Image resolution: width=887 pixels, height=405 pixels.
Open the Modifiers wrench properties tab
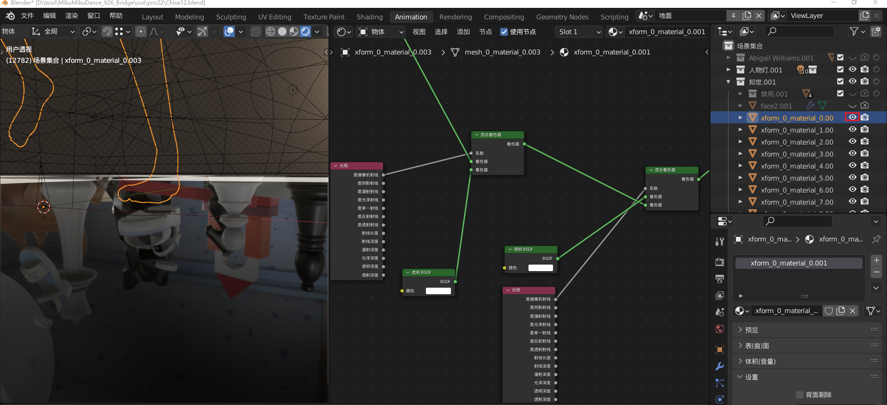coord(720,366)
